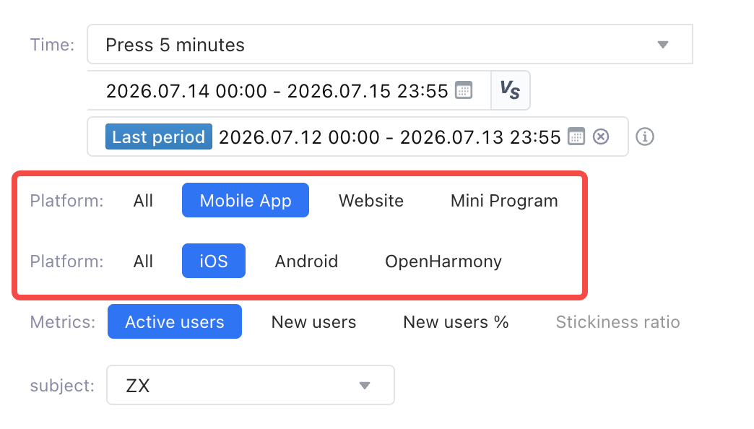Screen dimensions: 754x429
Task: Click the VS compare icon
Action: coord(510,90)
